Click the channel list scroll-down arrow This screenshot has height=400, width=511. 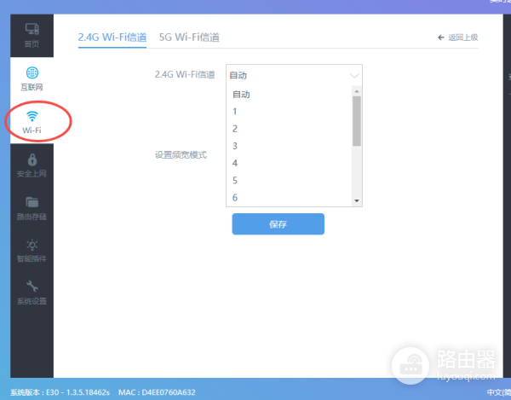(x=357, y=200)
